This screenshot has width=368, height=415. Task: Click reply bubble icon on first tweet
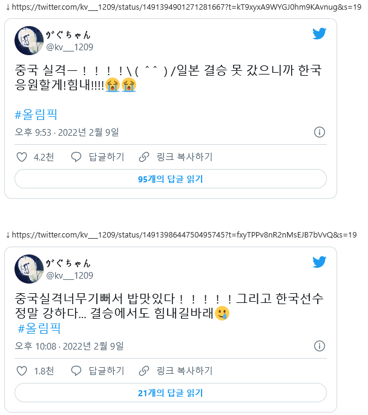coord(76,157)
